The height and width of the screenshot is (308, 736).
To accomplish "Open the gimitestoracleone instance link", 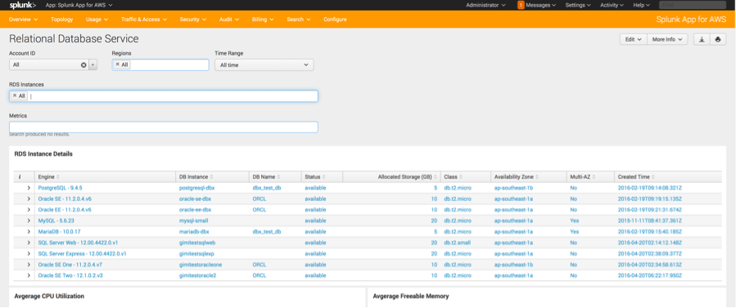I will point(201,265).
